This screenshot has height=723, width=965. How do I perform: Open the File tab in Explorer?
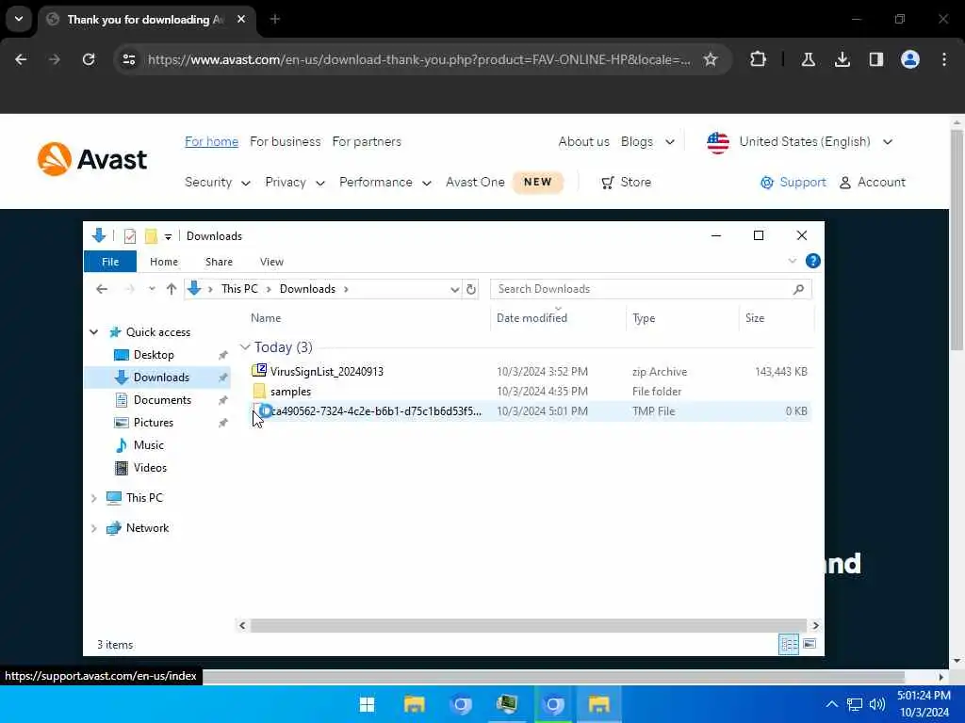(x=110, y=262)
